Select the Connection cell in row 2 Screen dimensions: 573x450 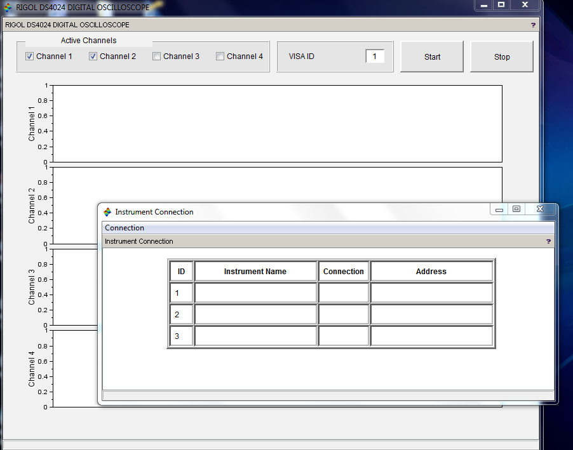coord(344,314)
